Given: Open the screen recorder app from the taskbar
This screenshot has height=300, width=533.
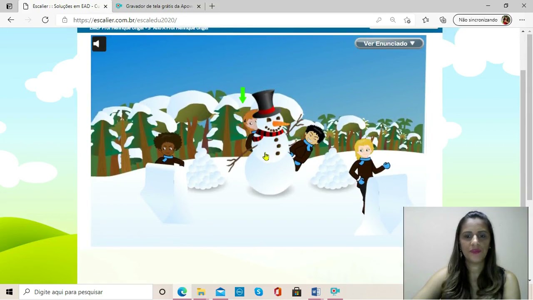Looking at the screenshot, I should coord(335,292).
